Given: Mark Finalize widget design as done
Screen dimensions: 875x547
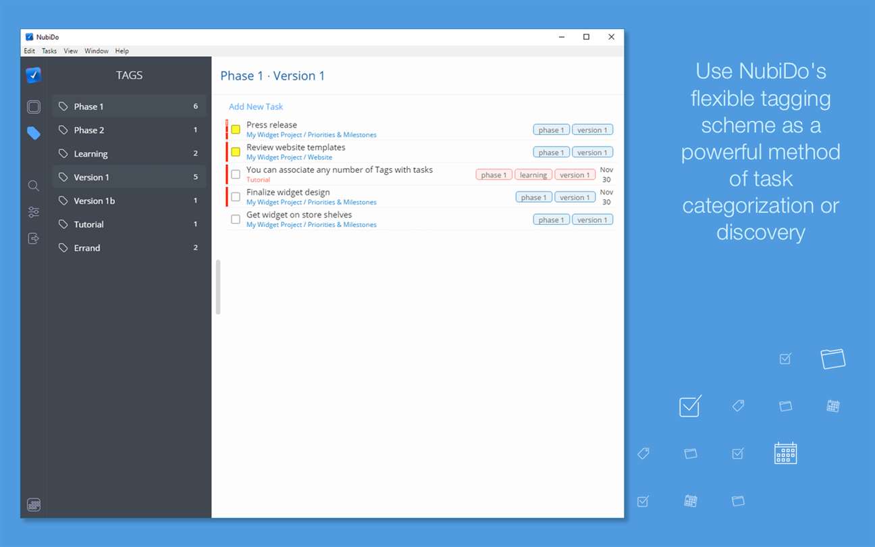Looking at the screenshot, I should (x=236, y=197).
